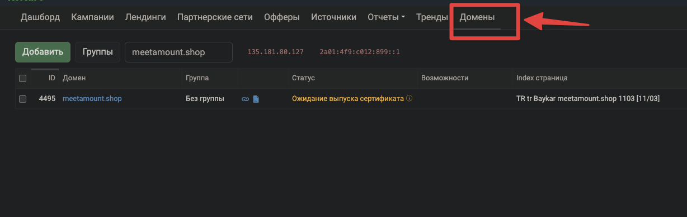The image size is (687, 217).
Task: Sort by the Группа column header
Action: click(197, 78)
